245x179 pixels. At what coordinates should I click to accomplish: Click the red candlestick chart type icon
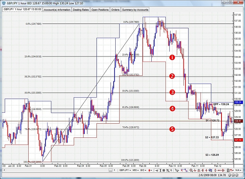pyautogui.click(x=149, y=170)
